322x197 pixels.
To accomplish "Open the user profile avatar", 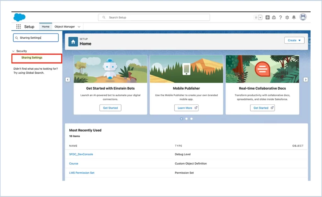I will point(303,17).
